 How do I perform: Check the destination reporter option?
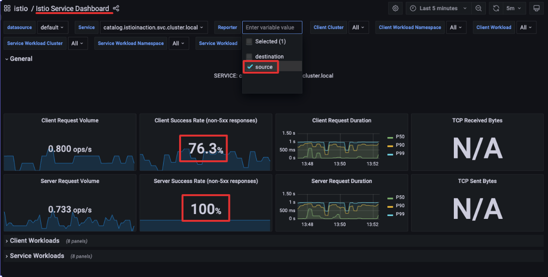pyautogui.click(x=249, y=57)
